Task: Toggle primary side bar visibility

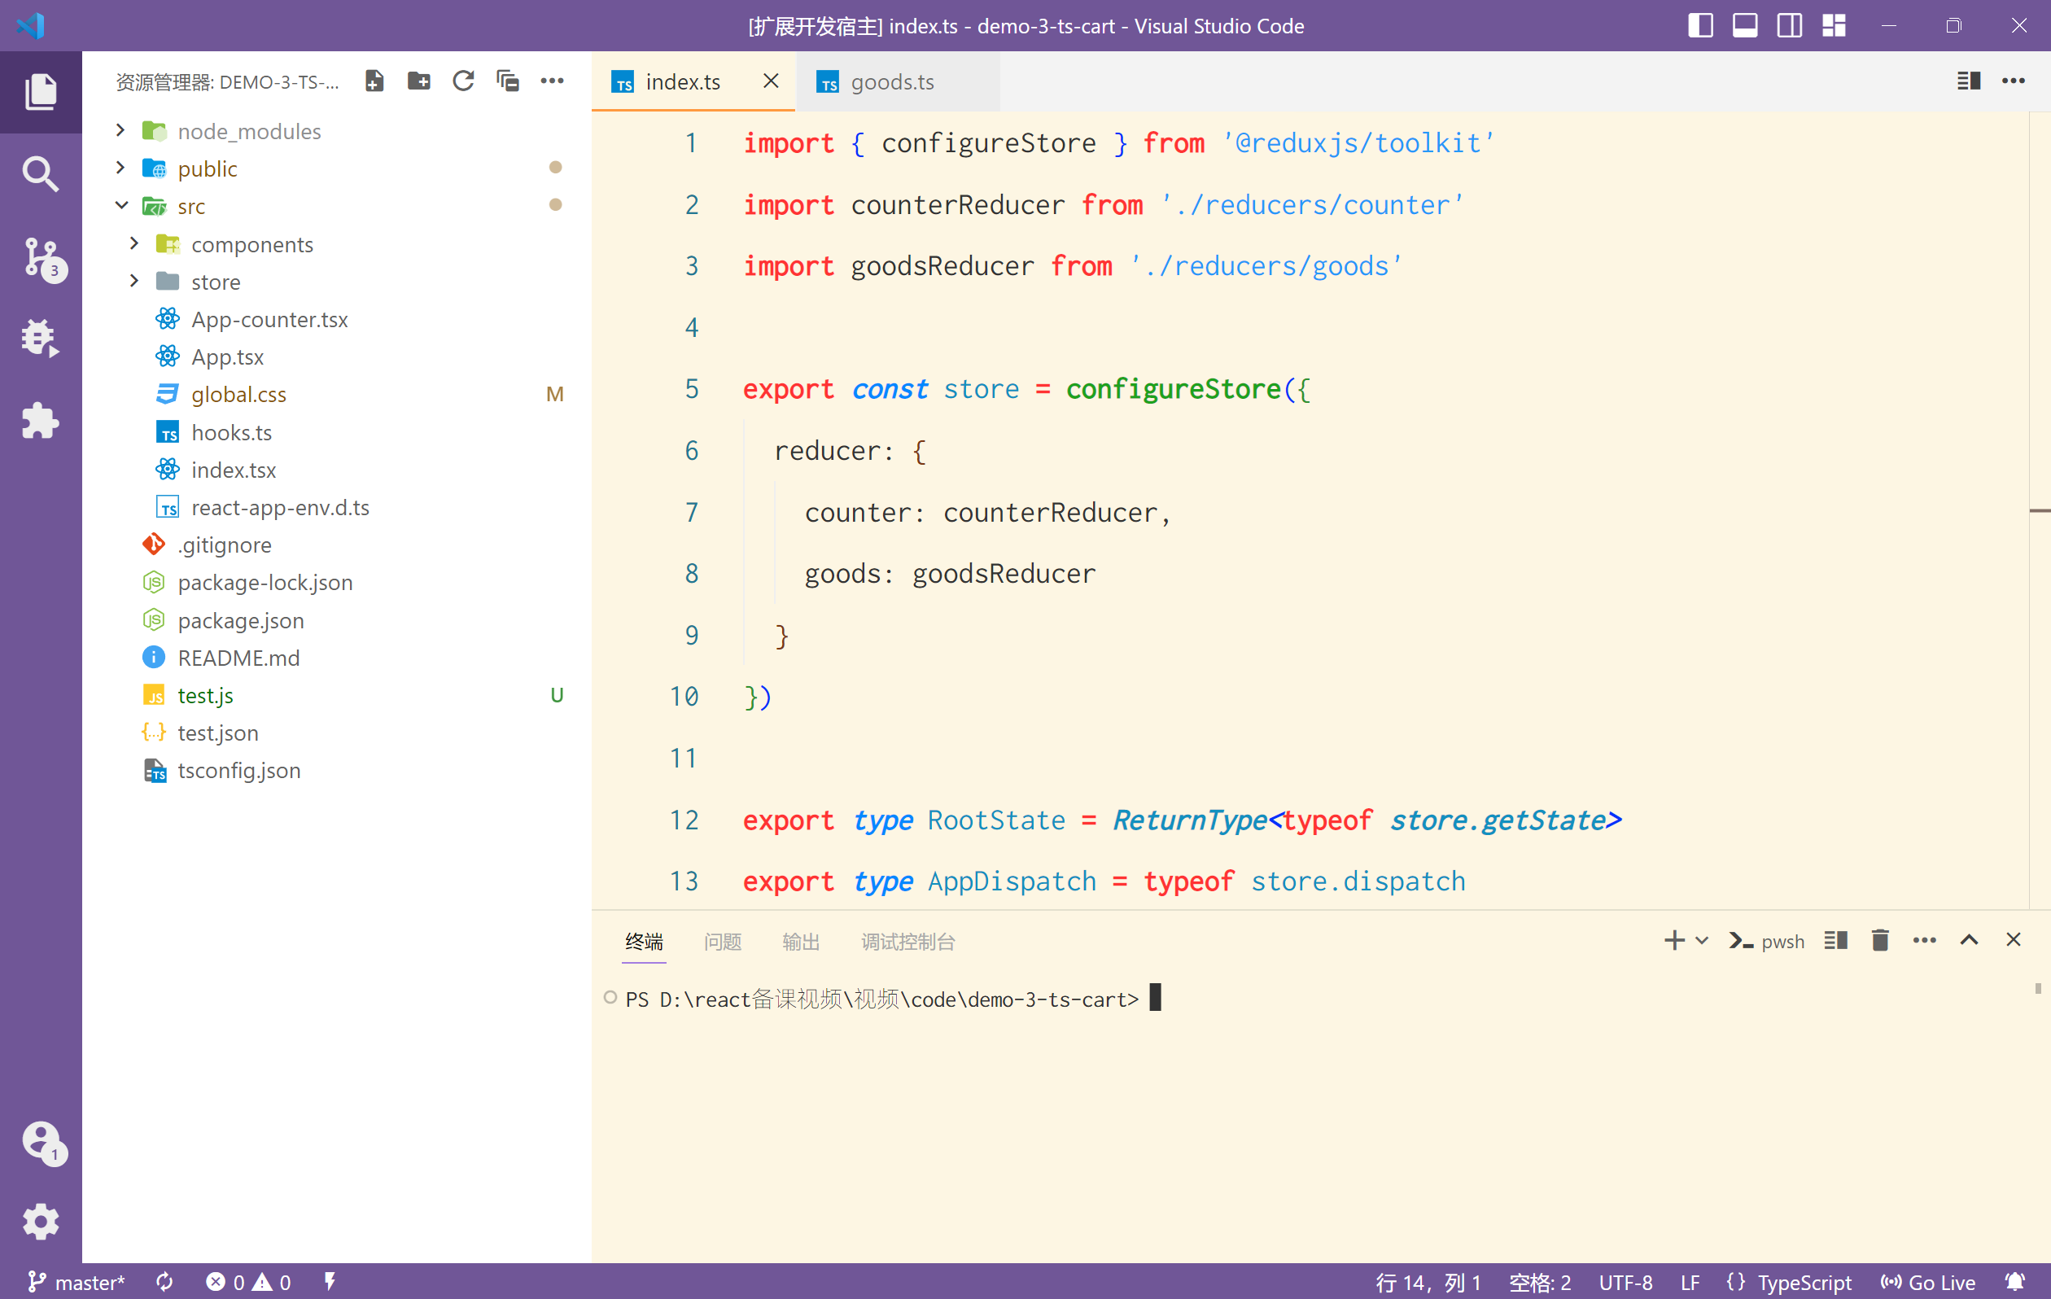Action: point(1700,25)
